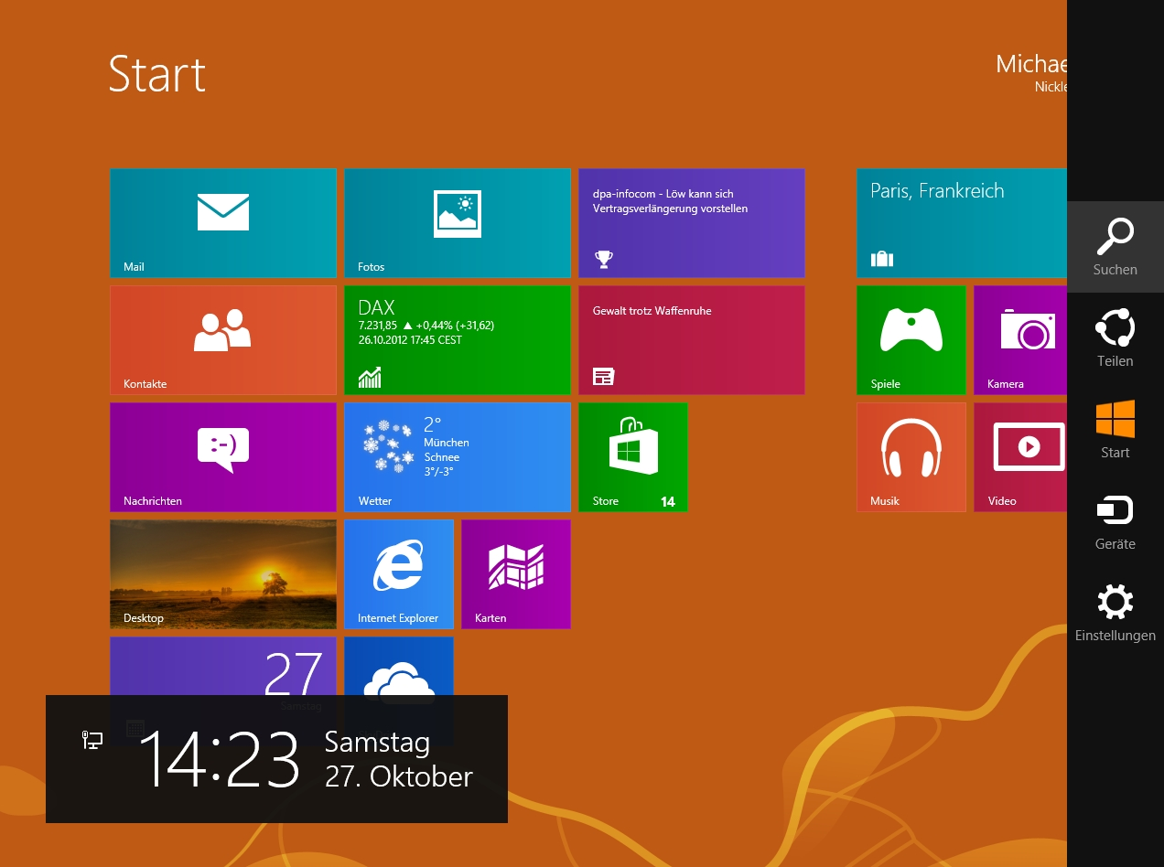Open the Kontakte people tile

pos(223,340)
